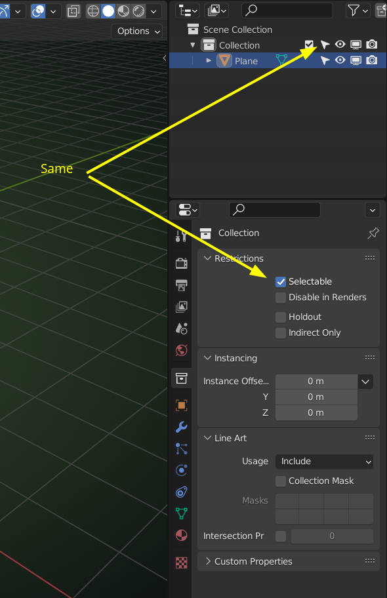Select solid viewport shading mode
Viewport: 387px width, 598px height.
(x=108, y=11)
